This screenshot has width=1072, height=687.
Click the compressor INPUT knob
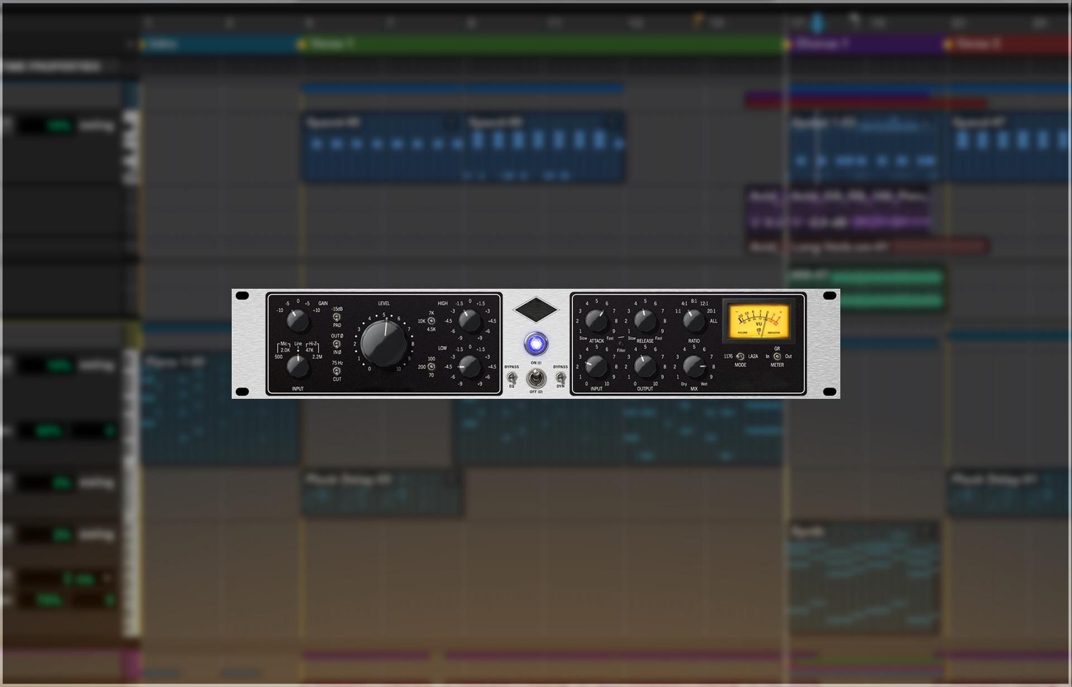596,366
